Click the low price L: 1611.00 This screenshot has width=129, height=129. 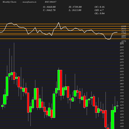click(x=75, y=10)
